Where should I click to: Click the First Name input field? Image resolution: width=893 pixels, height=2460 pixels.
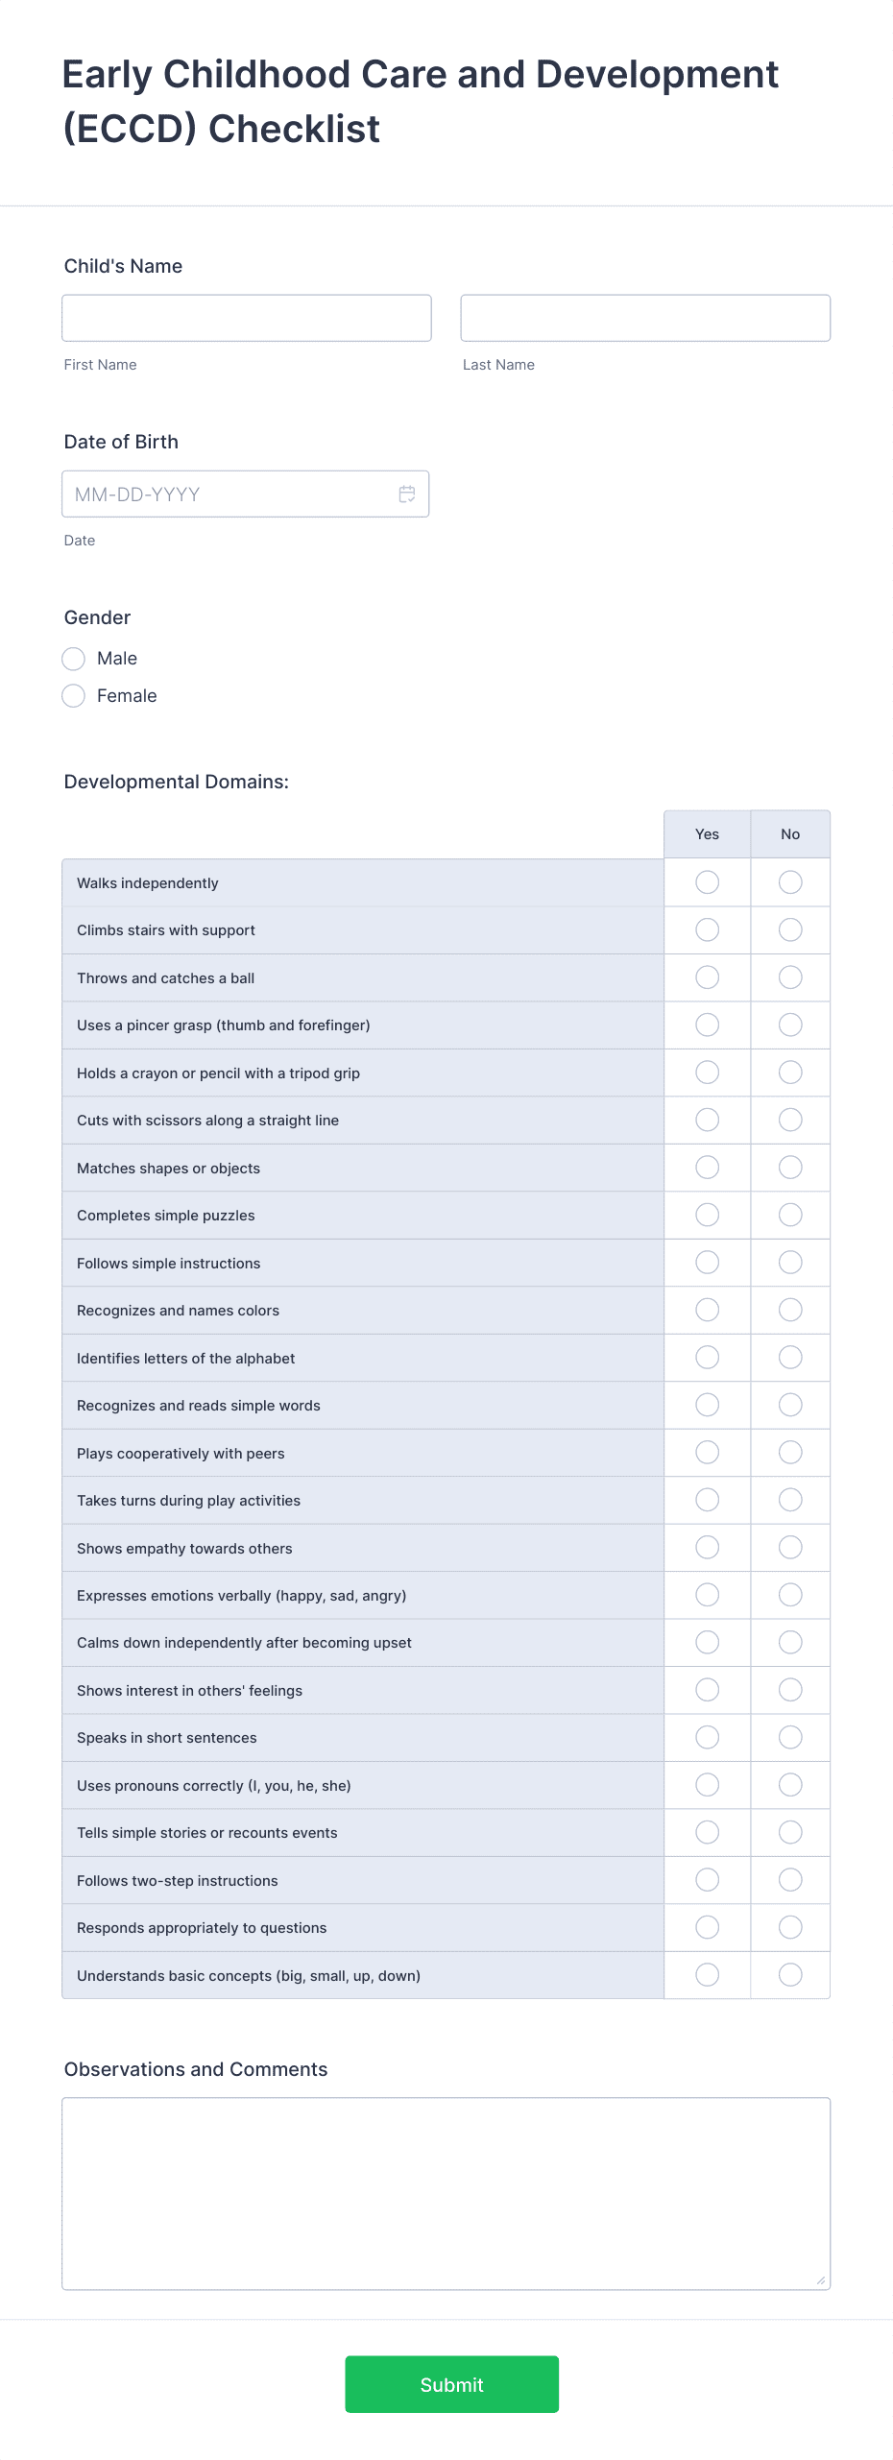pos(246,317)
